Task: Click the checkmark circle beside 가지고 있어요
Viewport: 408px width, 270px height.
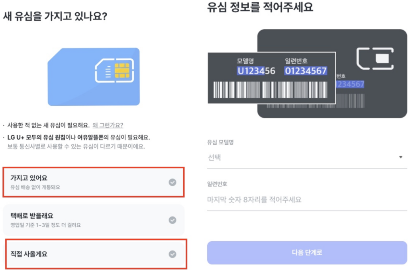Action: (x=172, y=182)
